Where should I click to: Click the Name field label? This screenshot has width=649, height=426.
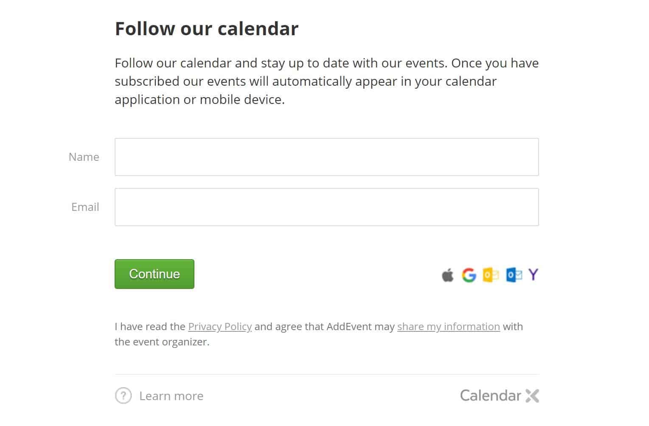tap(84, 157)
